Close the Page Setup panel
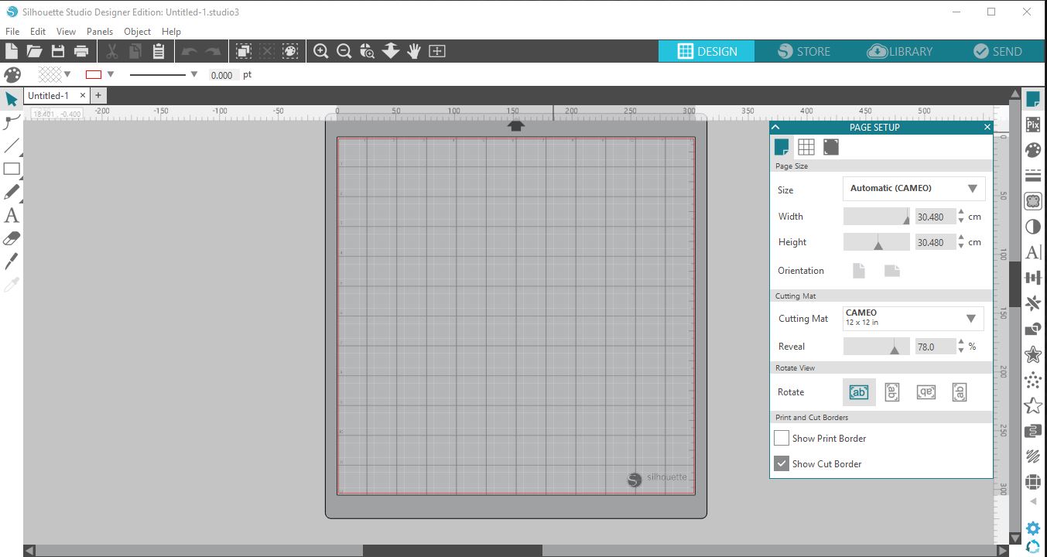The height and width of the screenshot is (557, 1047). click(987, 127)
